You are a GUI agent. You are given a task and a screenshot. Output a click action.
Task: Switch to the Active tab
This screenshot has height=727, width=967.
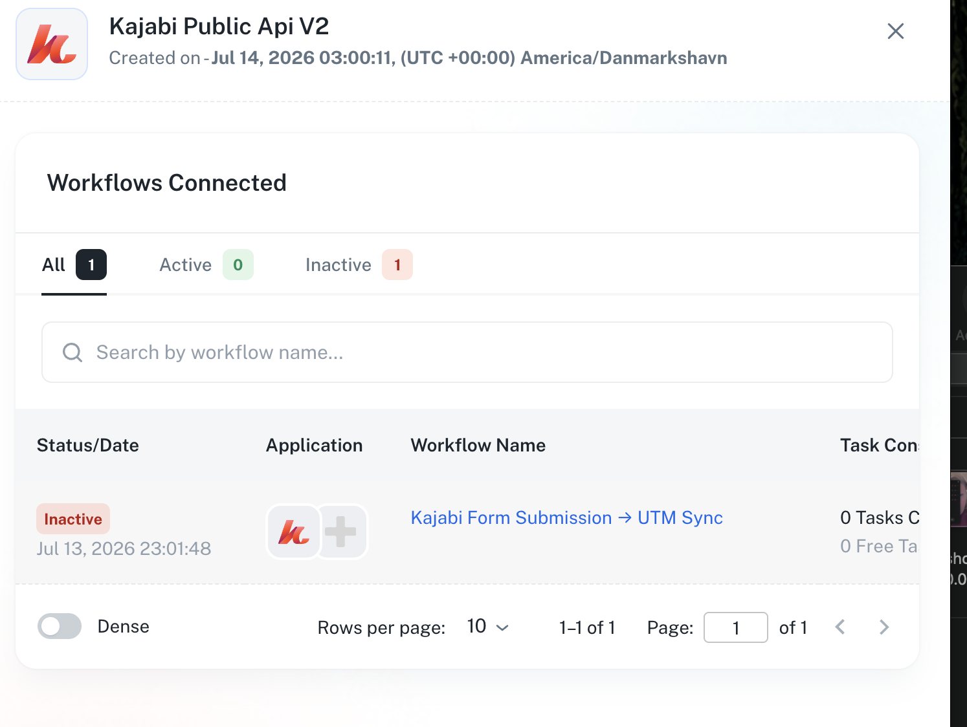(x=206, y=265)
